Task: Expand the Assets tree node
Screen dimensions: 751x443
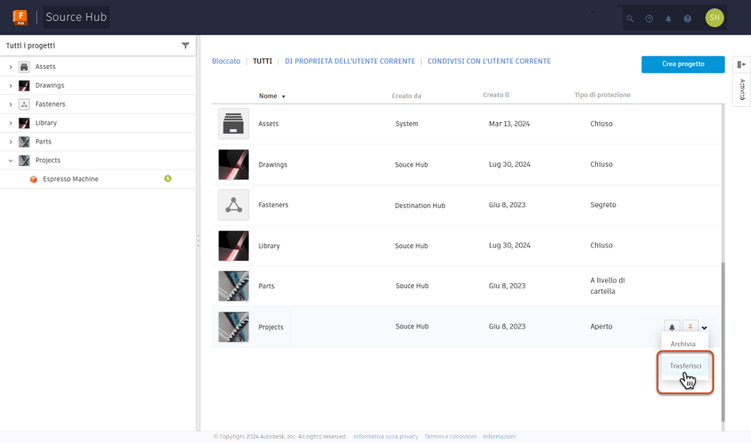Action: click(11, 67)
